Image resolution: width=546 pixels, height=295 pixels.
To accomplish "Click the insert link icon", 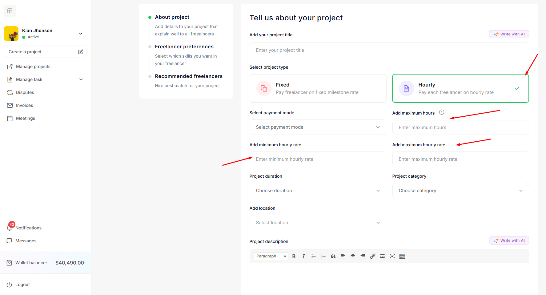I will point(372,256).
